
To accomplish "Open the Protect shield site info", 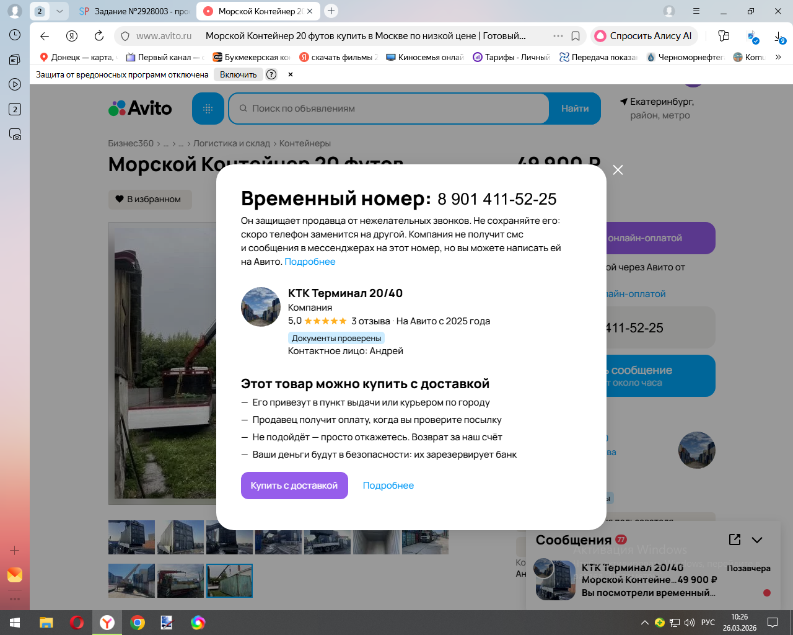I will (125, 36).
